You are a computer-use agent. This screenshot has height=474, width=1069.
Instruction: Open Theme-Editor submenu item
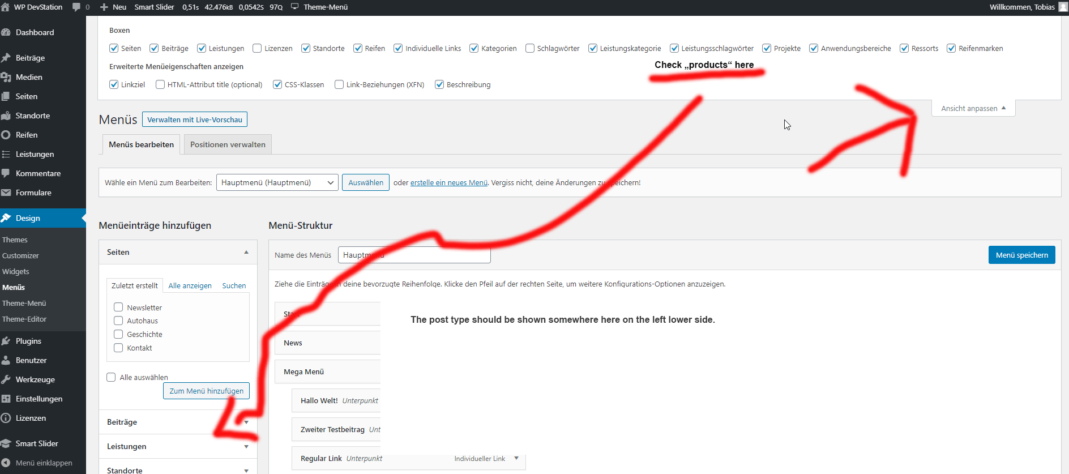24,319
